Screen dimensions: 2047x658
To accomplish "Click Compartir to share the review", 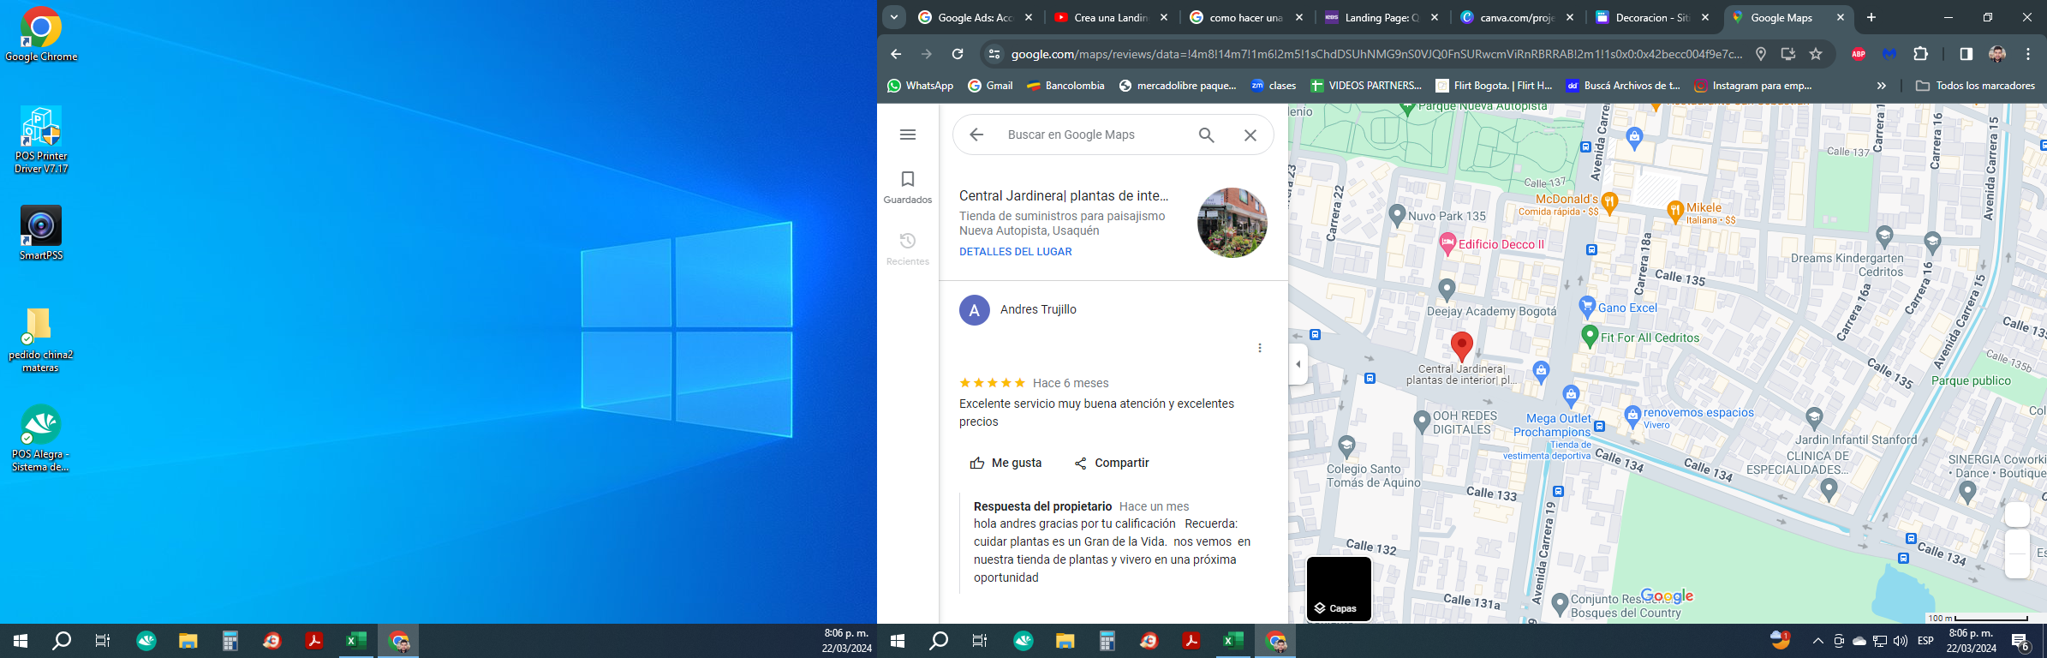I will click(1112, 463).
